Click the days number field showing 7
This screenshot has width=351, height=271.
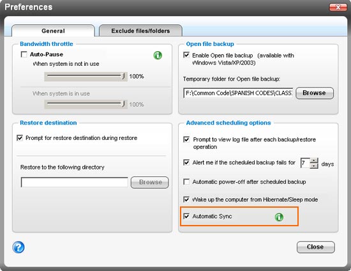[305, 163]
